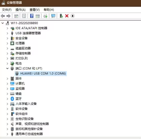141x139 pixels.
Task: Click the black down-arrow circle toolbar icon
Action: [x=73, y=16]
